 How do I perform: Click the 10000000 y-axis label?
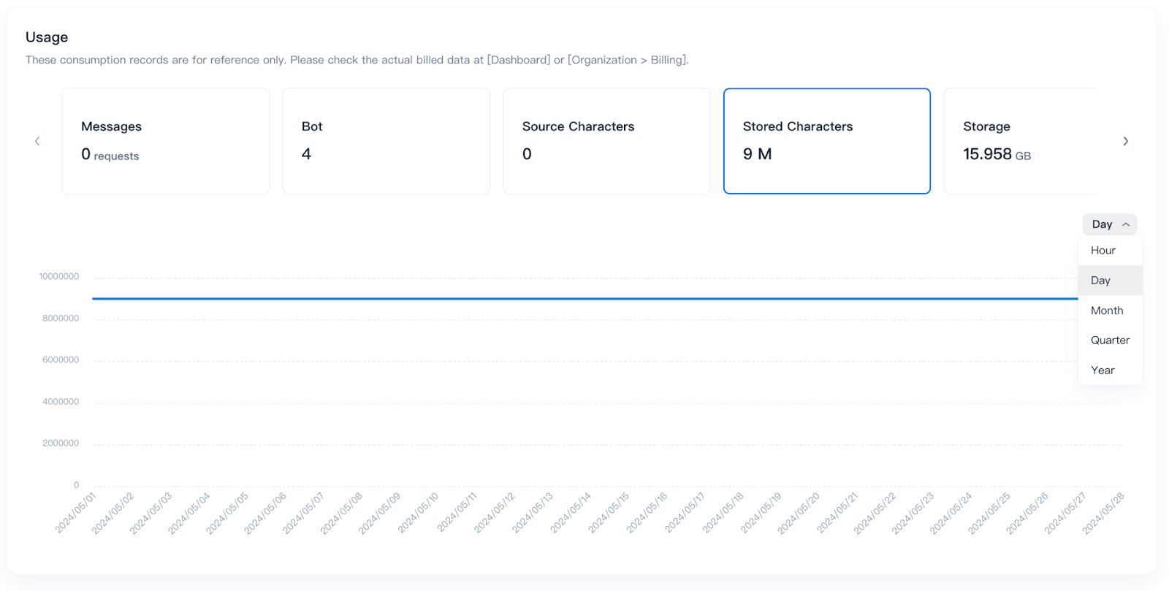(59, 277)
